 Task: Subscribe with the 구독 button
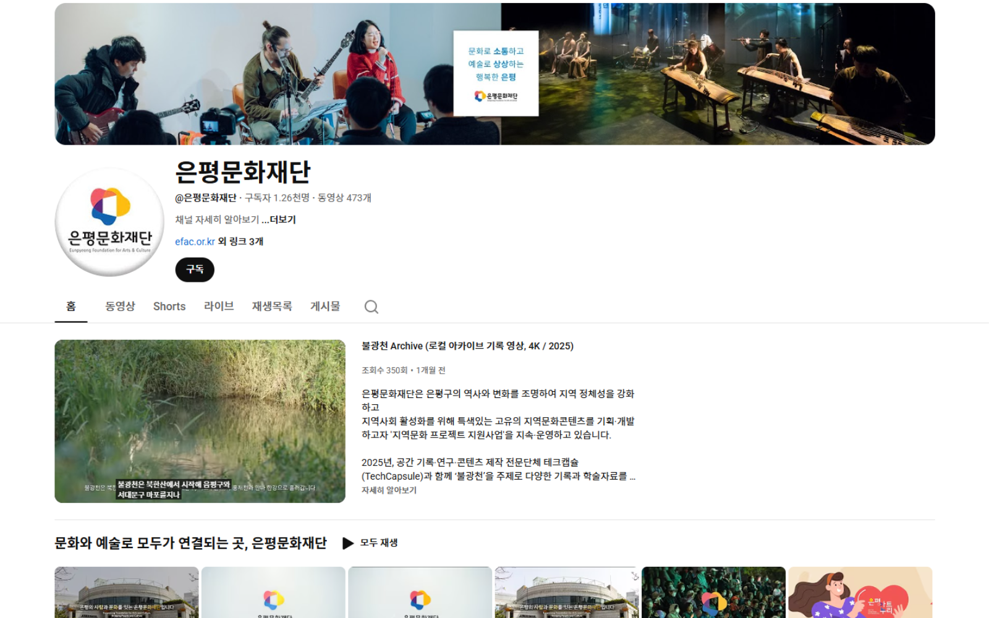[x=195, y=269]
